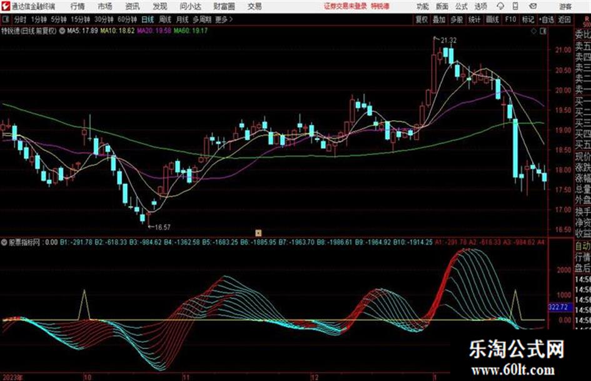Open the 公式 menu

[461, 6]
